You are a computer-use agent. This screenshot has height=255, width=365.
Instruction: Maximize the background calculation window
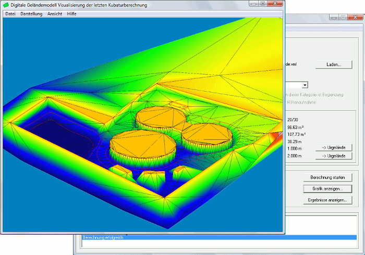tap(343, 17)
